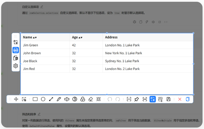Choose the Text insert tool

point(67,99)
